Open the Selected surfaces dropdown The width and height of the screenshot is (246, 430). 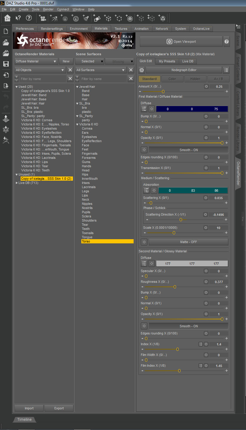click(90, 61)
